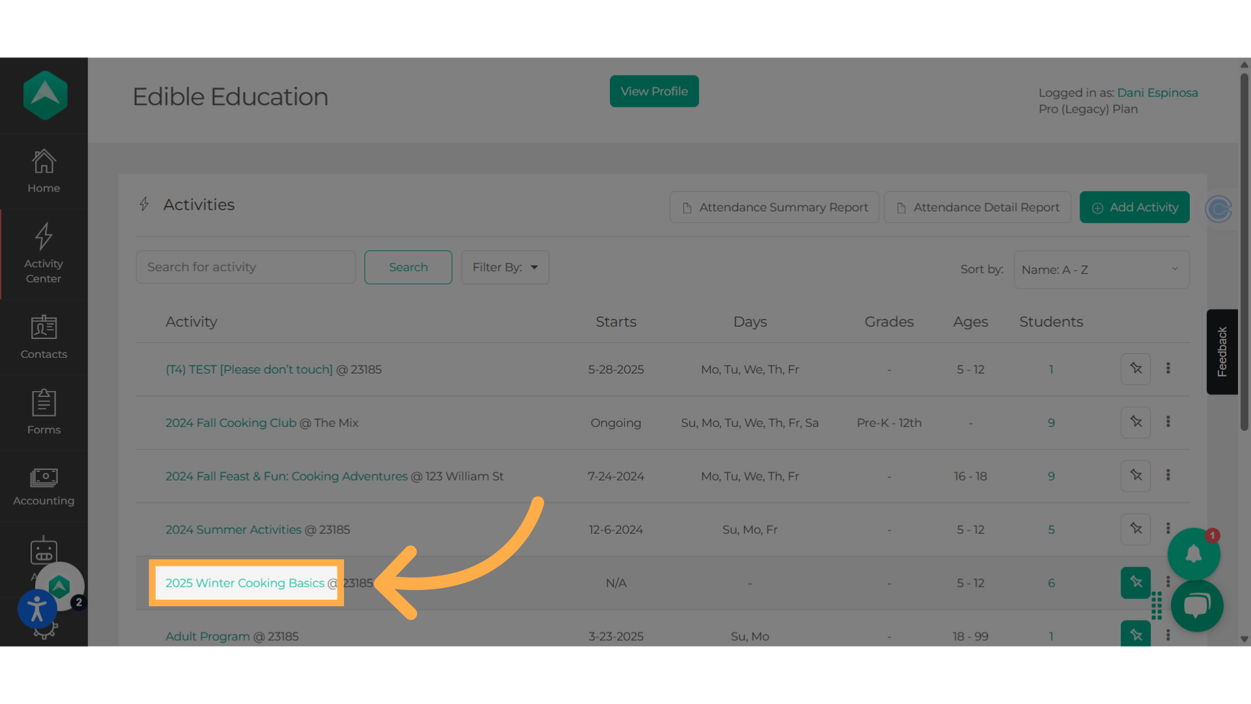
Task: Click the View Profile button
Action: (x=654, y=91)
